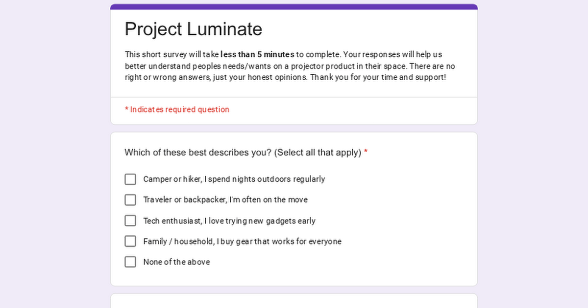Image resolution: width=588 pixels, height=308 pixels.
Task: Click the 'Traveler or backpacker' option text
Action: click(225, 200)
